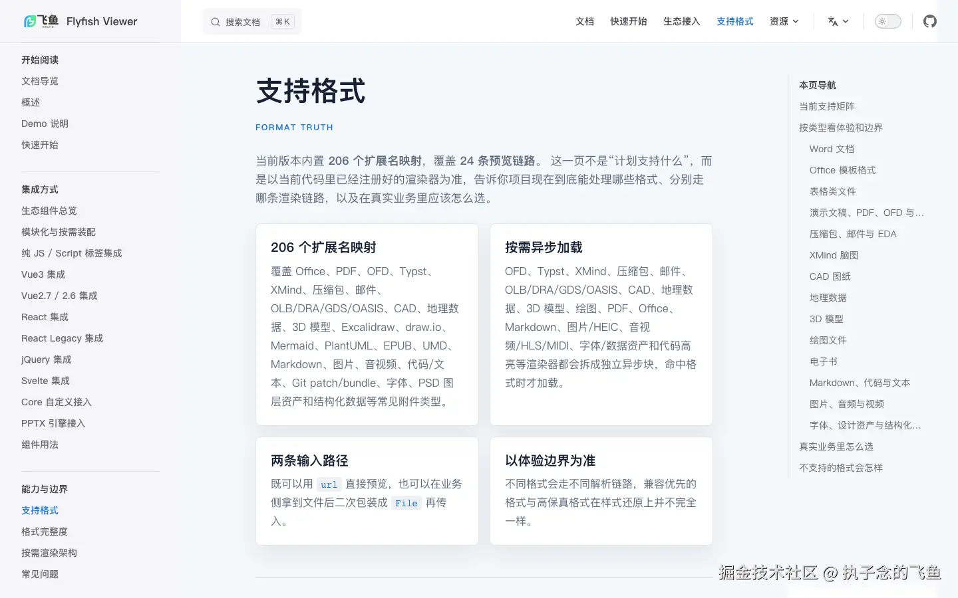Open sidebar 快速开始 page

40,145
